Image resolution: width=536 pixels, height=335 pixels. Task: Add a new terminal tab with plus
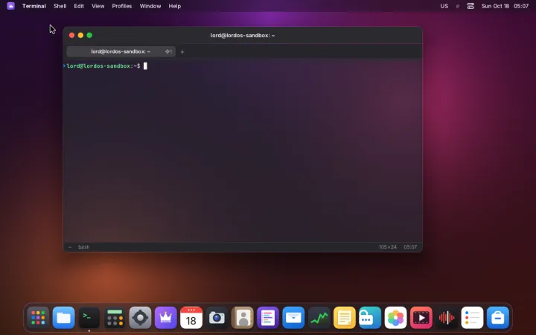182,51
